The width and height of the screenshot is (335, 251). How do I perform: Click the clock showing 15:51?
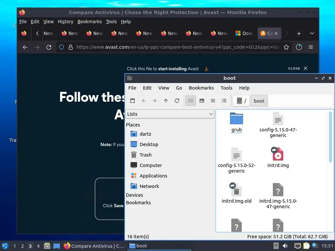[x=327, y=246]
